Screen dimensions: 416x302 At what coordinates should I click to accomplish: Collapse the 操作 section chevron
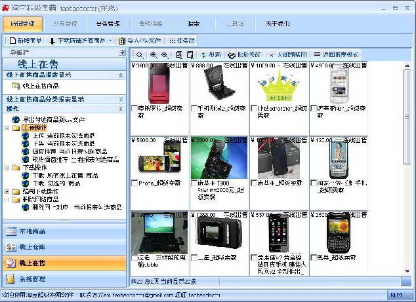click(x=121, y=109)
